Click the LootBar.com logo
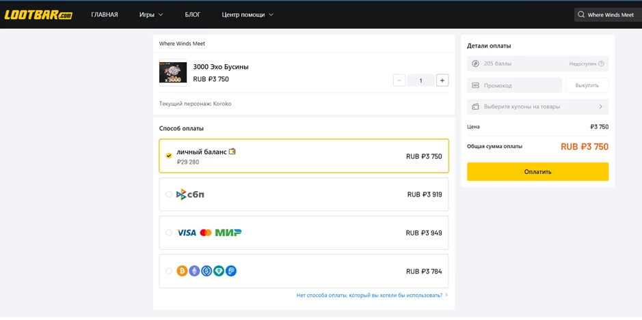Image resolution: width=642 pixels, height=320 pixels. click(x=38, y=15)
